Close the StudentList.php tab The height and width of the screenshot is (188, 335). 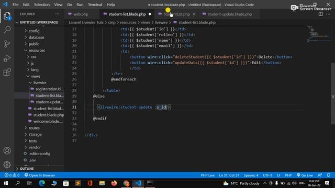pos(194,14)
